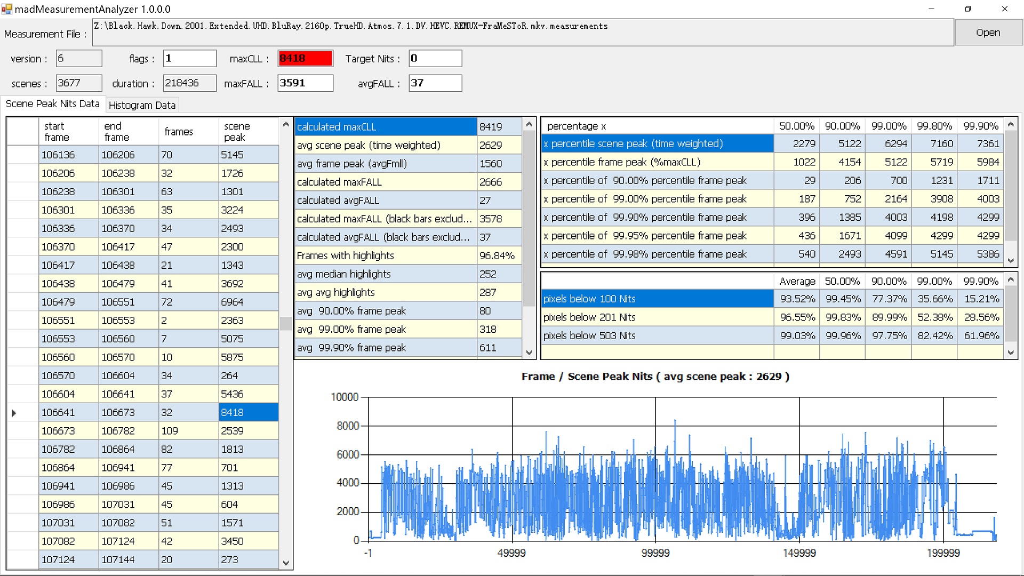
Task: Click 'calculated maxFALL' row label
Action: [386, 182]
